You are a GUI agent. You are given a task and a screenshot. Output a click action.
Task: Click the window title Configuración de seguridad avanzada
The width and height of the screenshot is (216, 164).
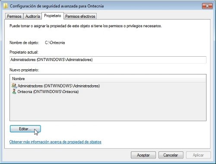click(x=57, y=6)
